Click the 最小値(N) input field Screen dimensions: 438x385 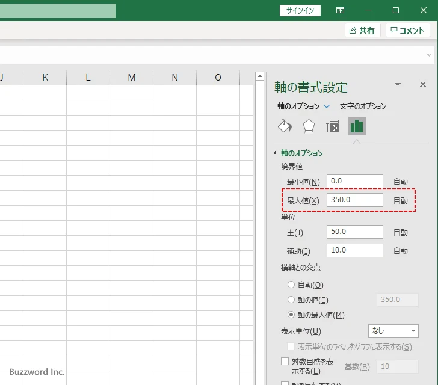point(355,181)
